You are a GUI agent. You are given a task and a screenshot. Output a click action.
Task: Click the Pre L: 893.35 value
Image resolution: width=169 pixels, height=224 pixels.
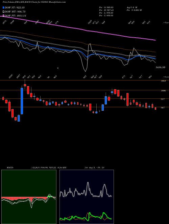pyautogui.click(x=106, y=13)
